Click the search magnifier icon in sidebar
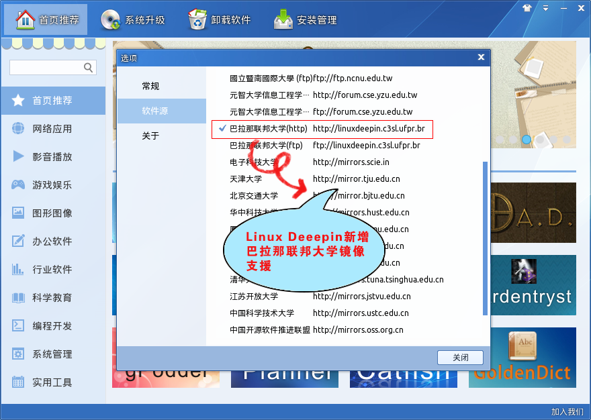 88,67
